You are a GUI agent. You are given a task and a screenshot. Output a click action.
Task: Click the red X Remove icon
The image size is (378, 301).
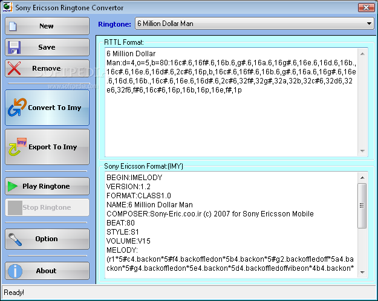14,68
